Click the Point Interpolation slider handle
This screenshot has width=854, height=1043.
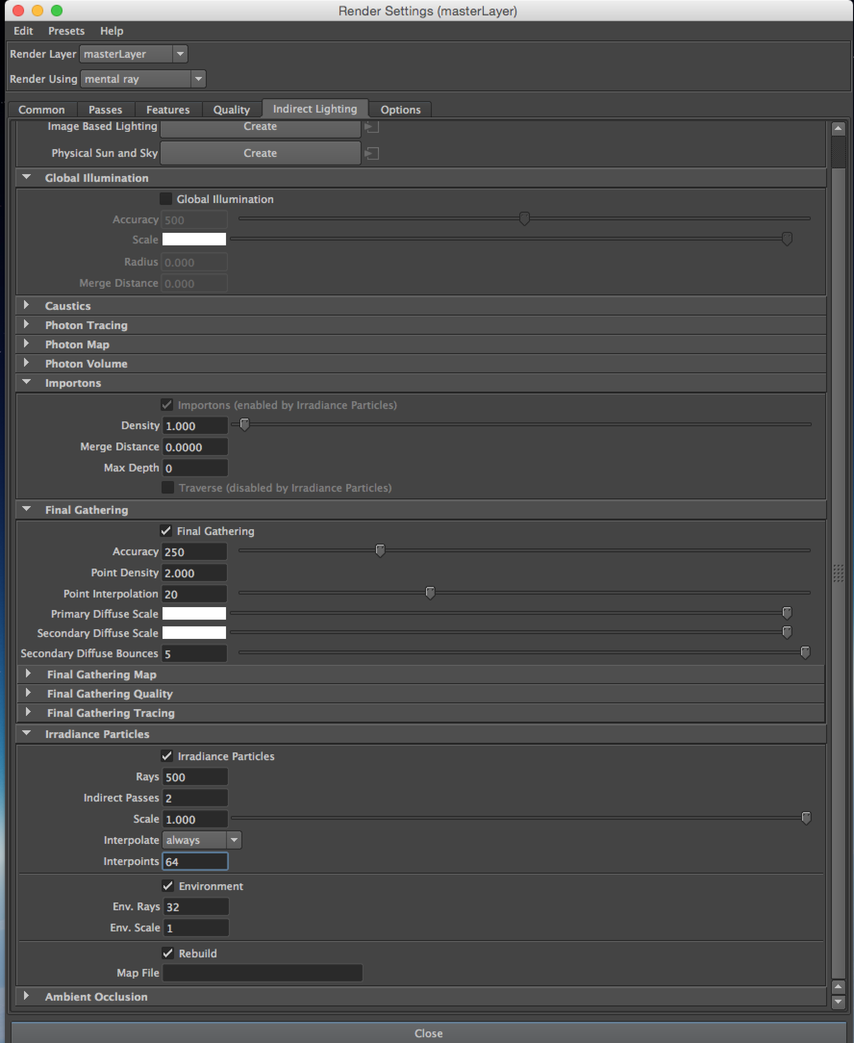pos(430,593)
